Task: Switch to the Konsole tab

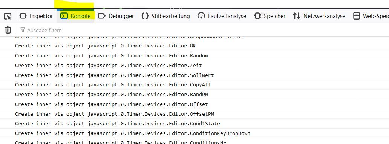Action: pos(75,16)
